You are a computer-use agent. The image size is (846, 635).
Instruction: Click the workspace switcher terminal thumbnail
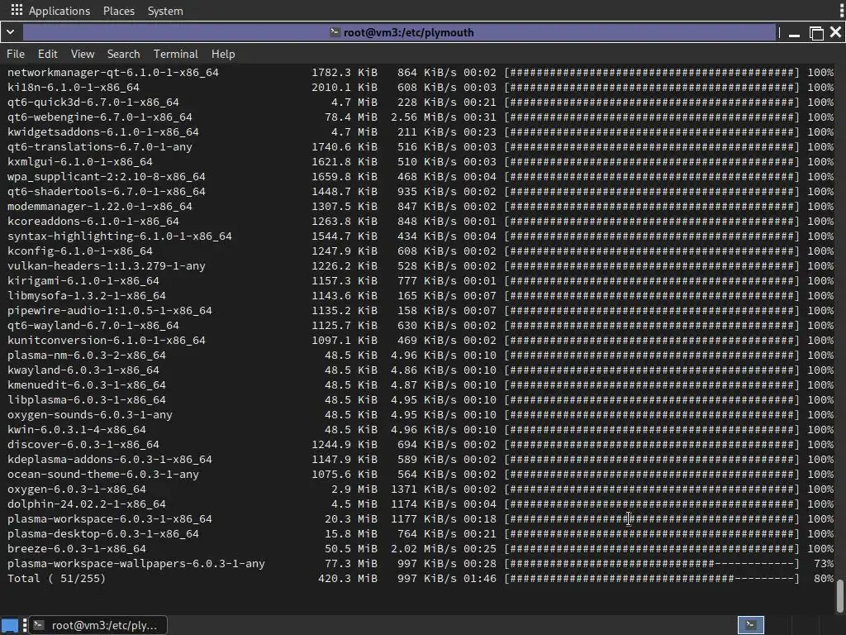[750, 625]
